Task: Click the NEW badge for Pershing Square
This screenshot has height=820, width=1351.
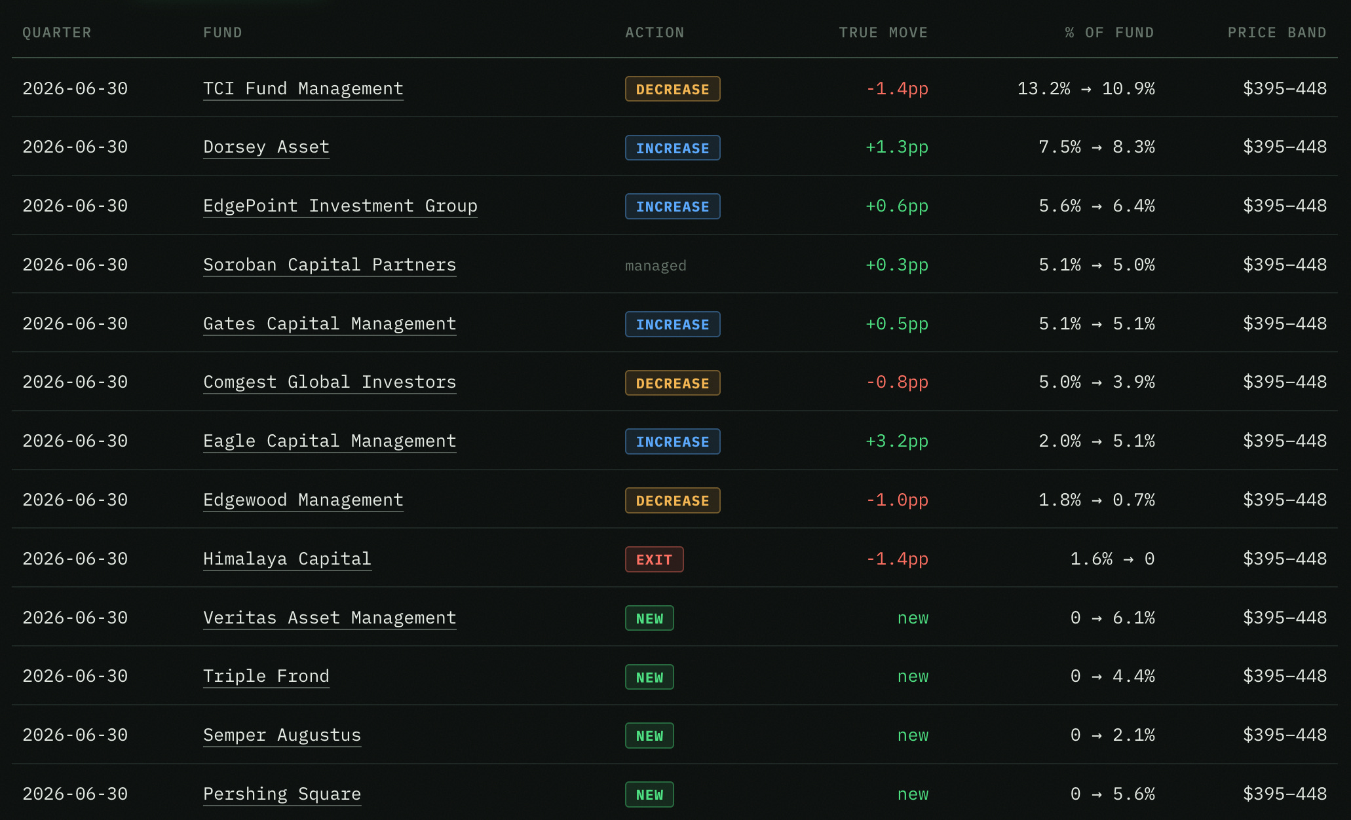Action: point(649,794)
